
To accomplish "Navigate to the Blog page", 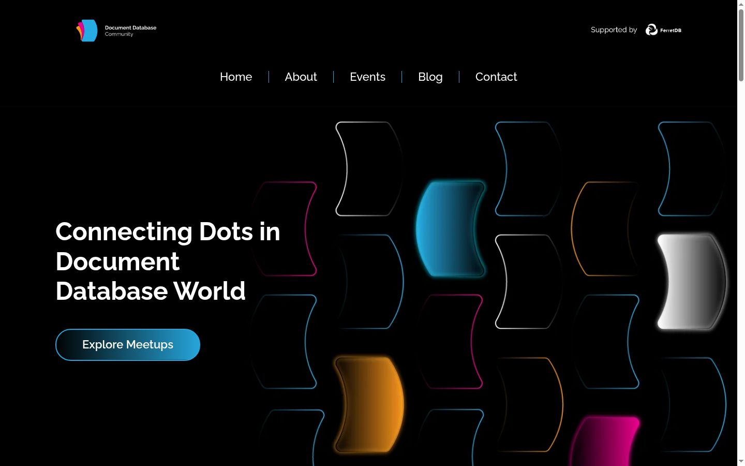I will (430, 77).
